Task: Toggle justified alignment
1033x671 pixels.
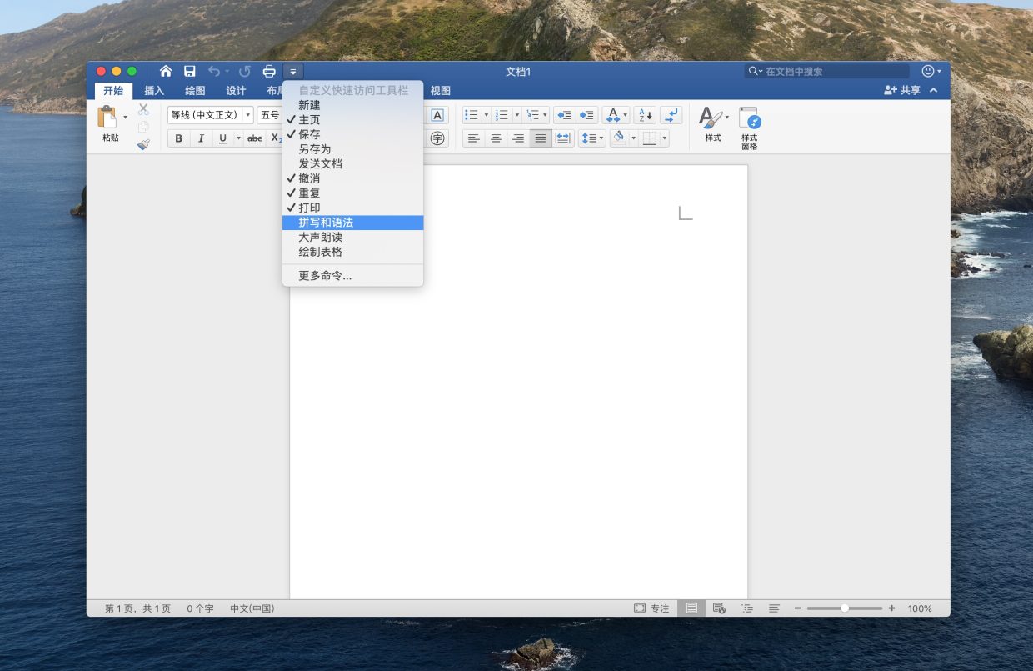Action: pos(541,138)
